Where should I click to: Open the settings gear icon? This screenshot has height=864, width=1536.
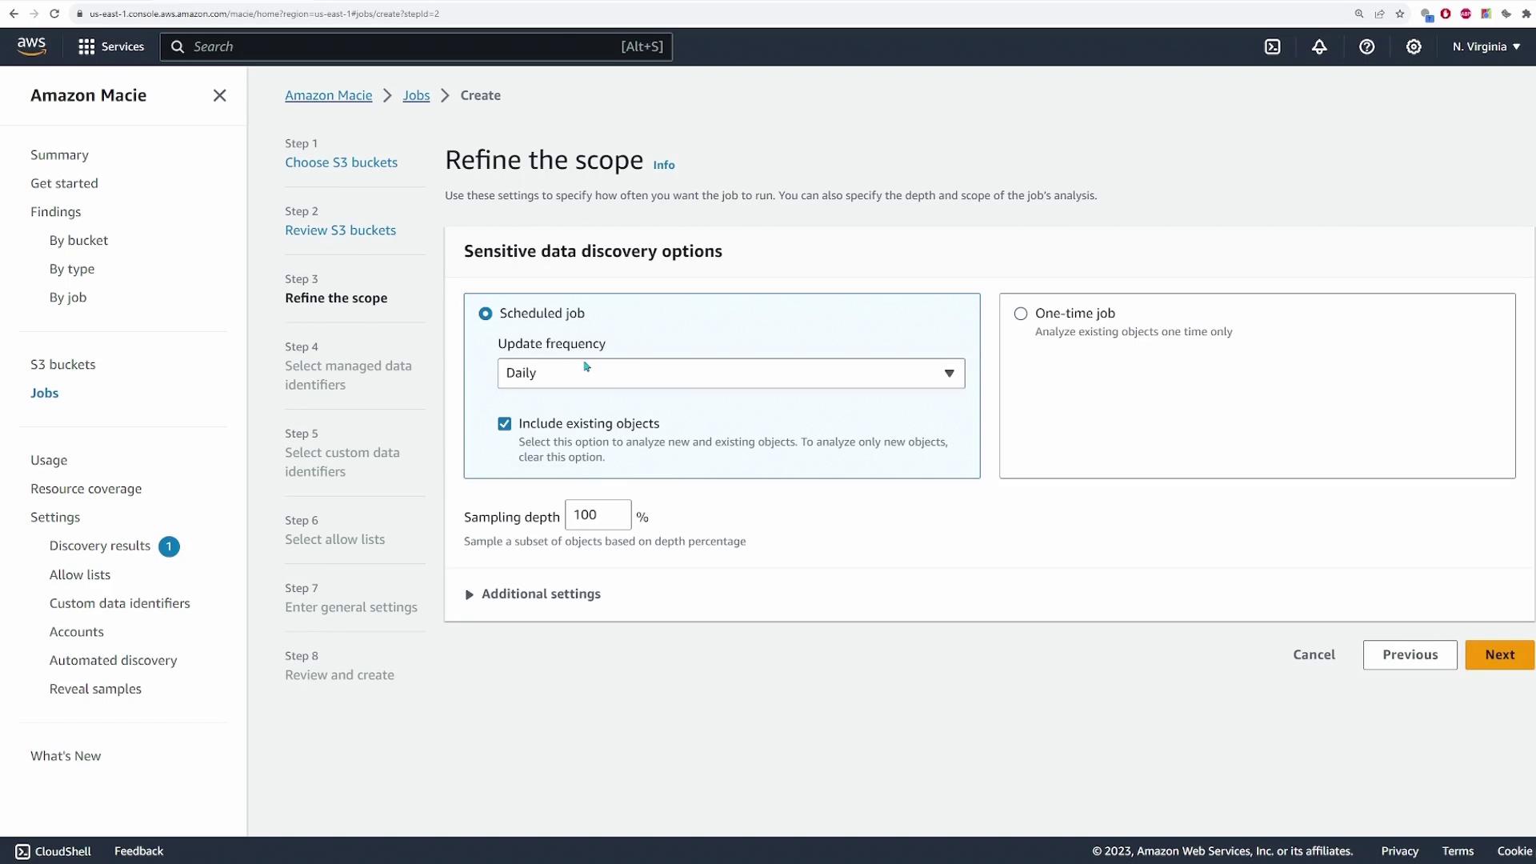pos(1414,46)
